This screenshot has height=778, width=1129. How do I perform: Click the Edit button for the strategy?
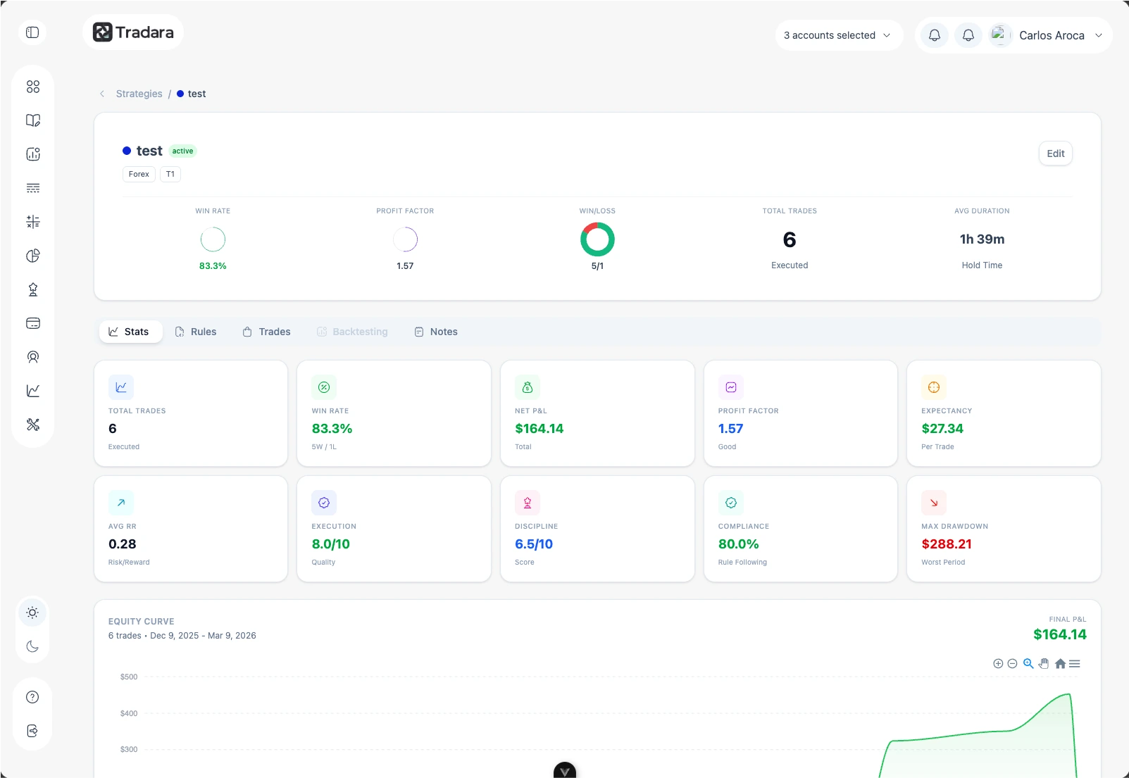(x=1055, y=153)
